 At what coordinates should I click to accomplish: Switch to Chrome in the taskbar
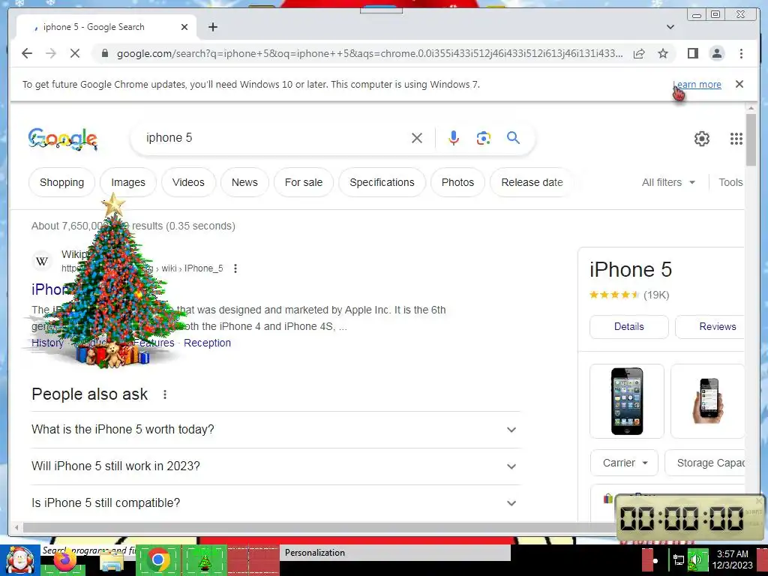point(157,560)
